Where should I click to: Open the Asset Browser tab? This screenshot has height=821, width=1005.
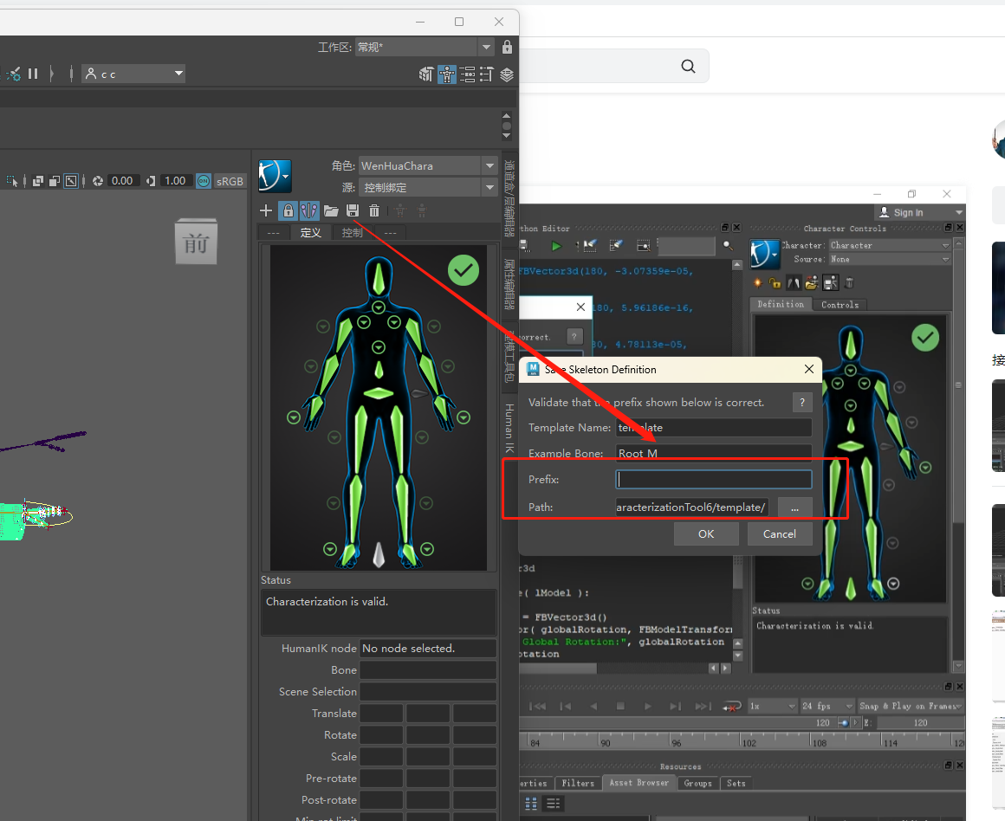coord(639,783)
